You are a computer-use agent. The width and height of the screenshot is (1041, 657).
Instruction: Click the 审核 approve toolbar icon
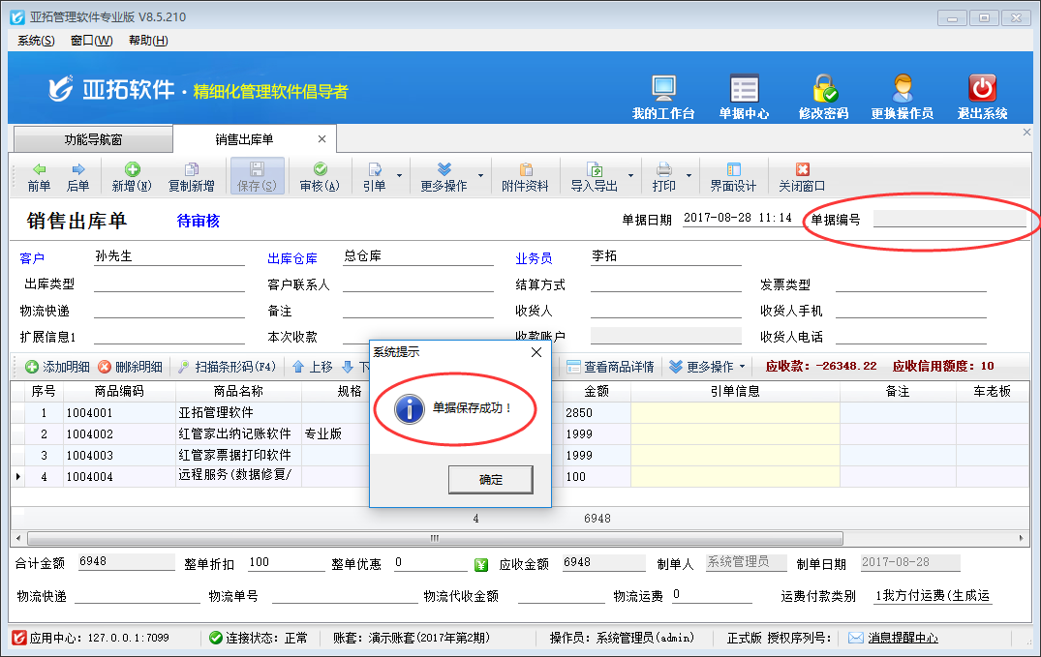point(320,177)
